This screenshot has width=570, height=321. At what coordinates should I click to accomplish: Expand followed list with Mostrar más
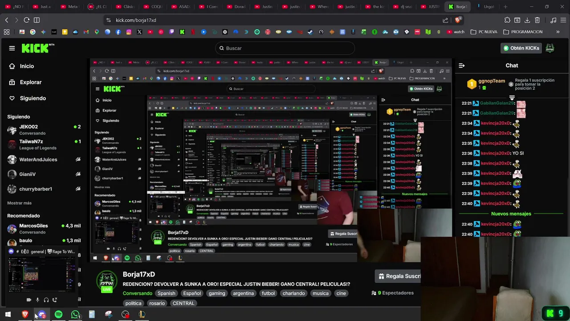[19, 203]
